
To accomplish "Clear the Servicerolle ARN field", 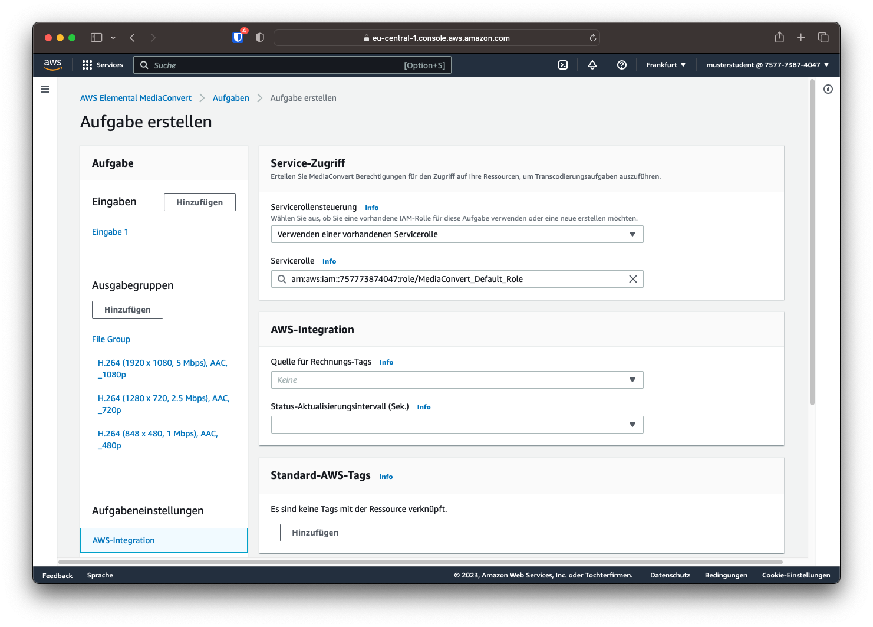I will [633, 279].
